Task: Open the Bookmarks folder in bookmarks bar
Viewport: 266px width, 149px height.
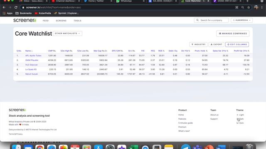Action: pyautogui.click(x=23, y=13)
